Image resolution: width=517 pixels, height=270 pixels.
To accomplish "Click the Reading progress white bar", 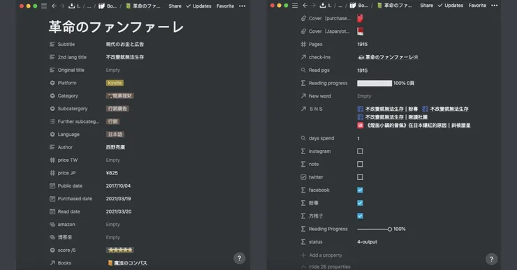I will click(x=374, y=83).
